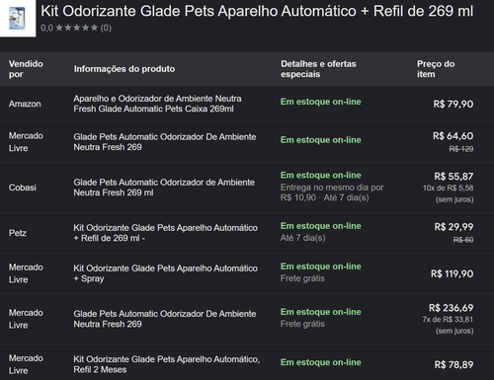This screenshot has width=494, height=380.
Task: Click the Vendido por column header
Action: coord(26,69)
